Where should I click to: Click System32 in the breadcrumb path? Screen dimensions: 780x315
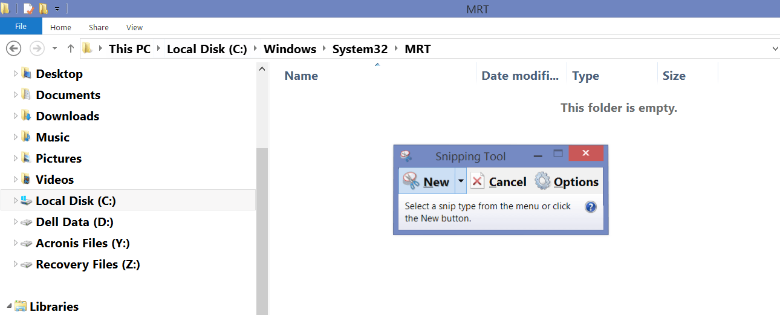tap(360, 49)
